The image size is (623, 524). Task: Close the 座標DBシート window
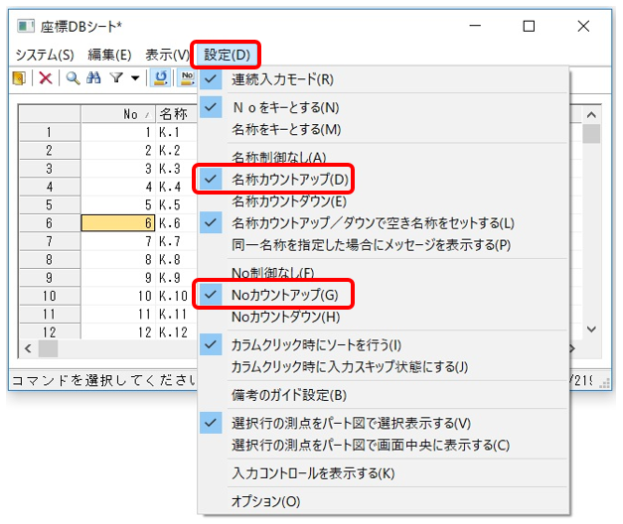point(583,26)
